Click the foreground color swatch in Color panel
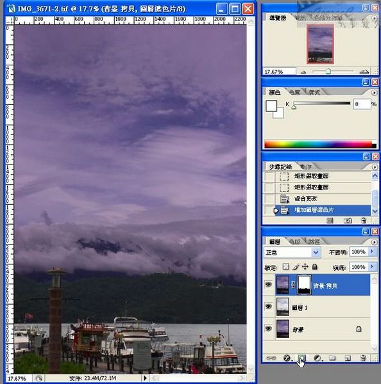Viewport: 381px width, 384px height. click(x=271, y=106)
